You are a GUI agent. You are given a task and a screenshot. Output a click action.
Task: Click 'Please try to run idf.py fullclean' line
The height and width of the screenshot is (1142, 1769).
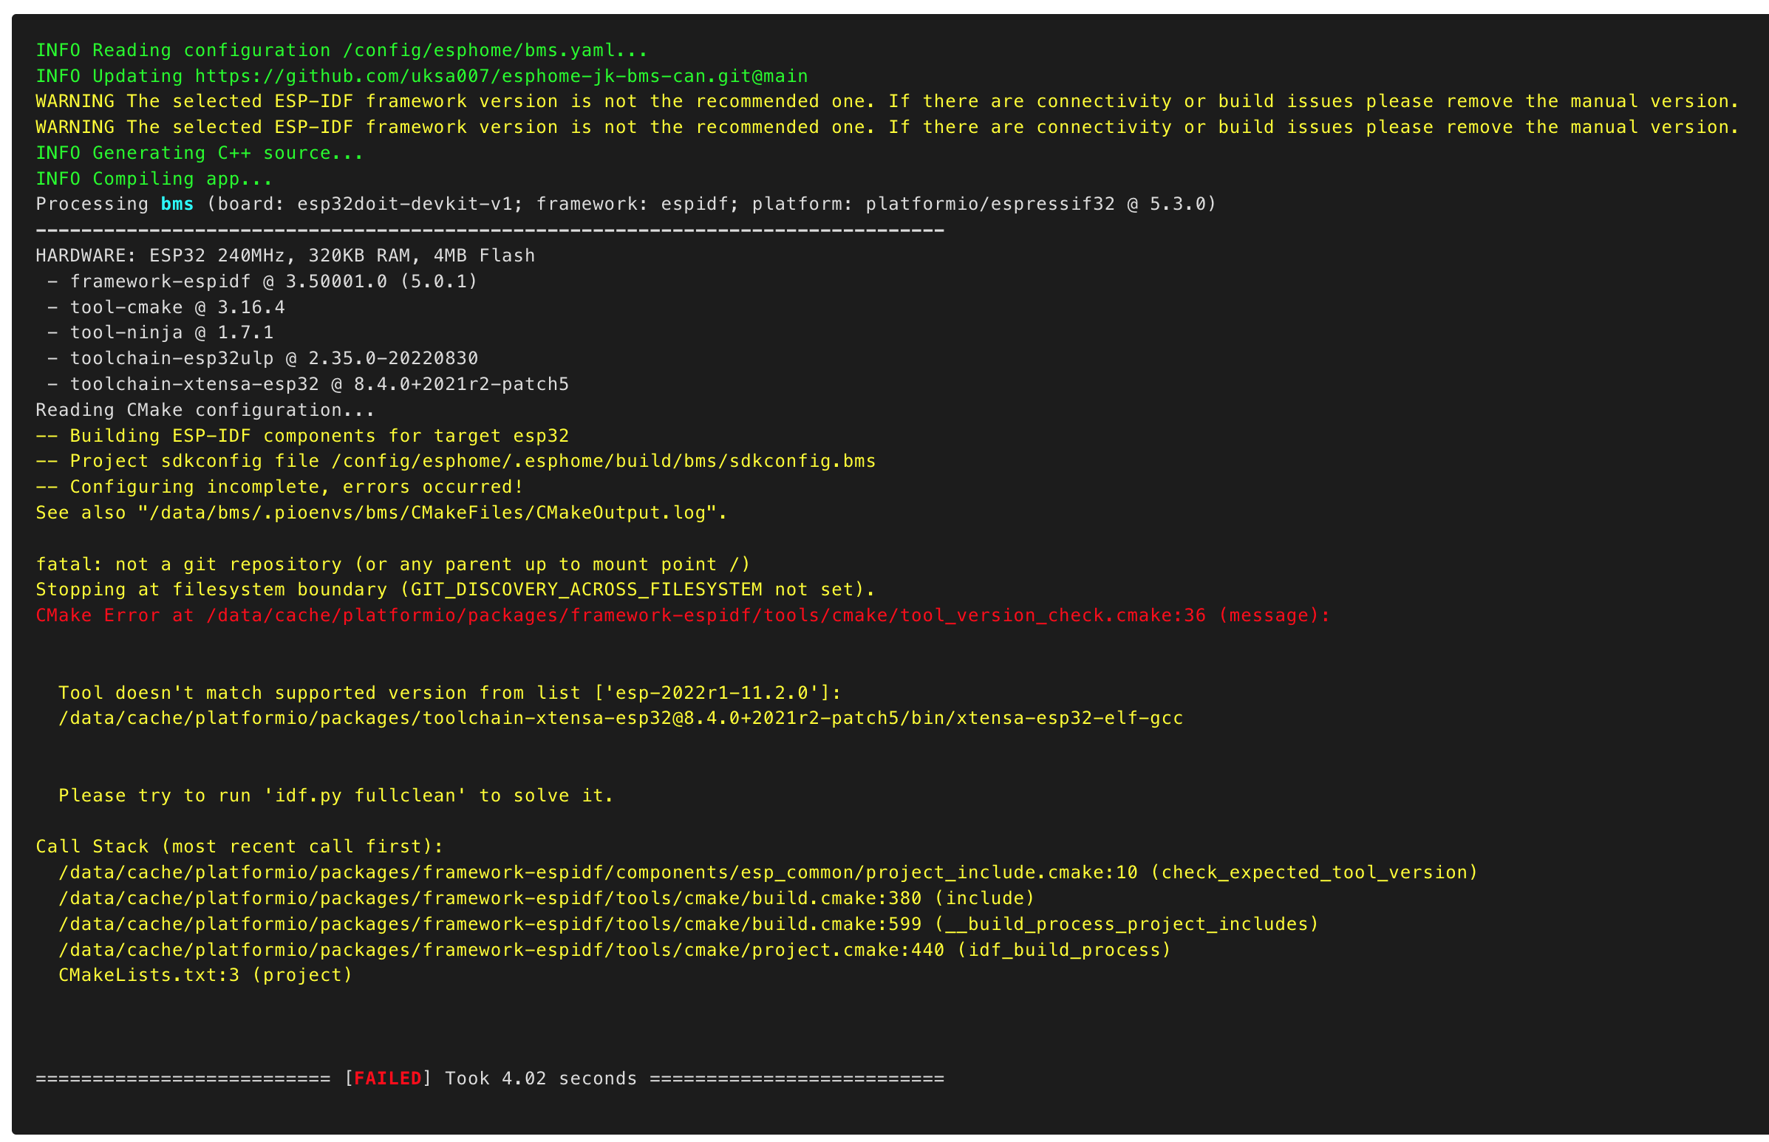336,796
